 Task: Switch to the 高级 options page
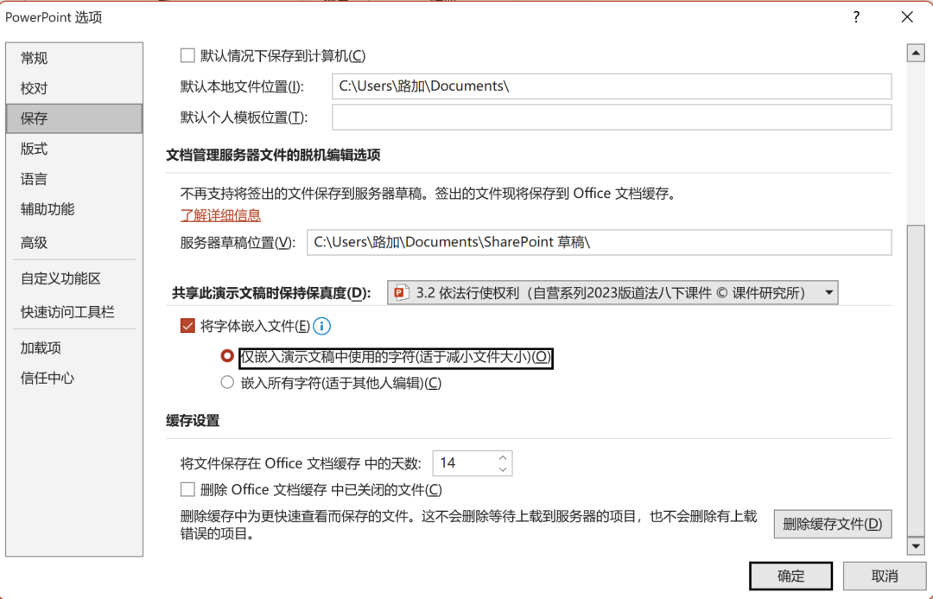(x=35, y=243)
